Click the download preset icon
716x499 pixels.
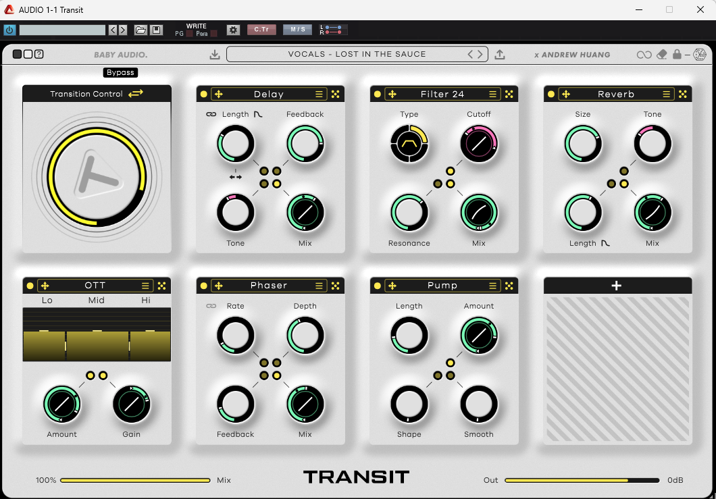[x=215, y=55]
